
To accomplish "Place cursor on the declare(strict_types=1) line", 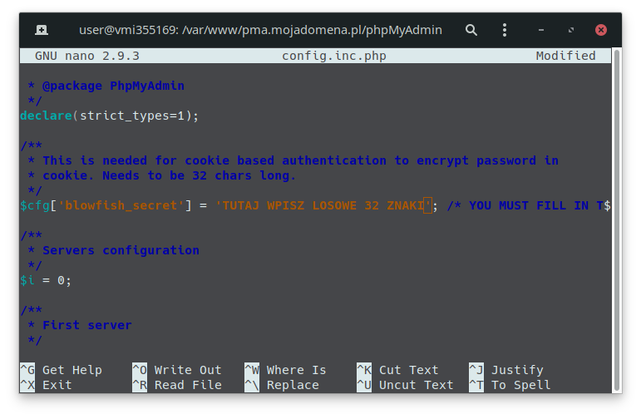I will tap(110, 116).
